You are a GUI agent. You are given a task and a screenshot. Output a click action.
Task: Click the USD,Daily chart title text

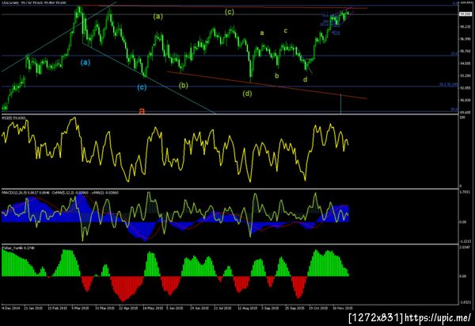pyautogui.click(x=10, y=2)
